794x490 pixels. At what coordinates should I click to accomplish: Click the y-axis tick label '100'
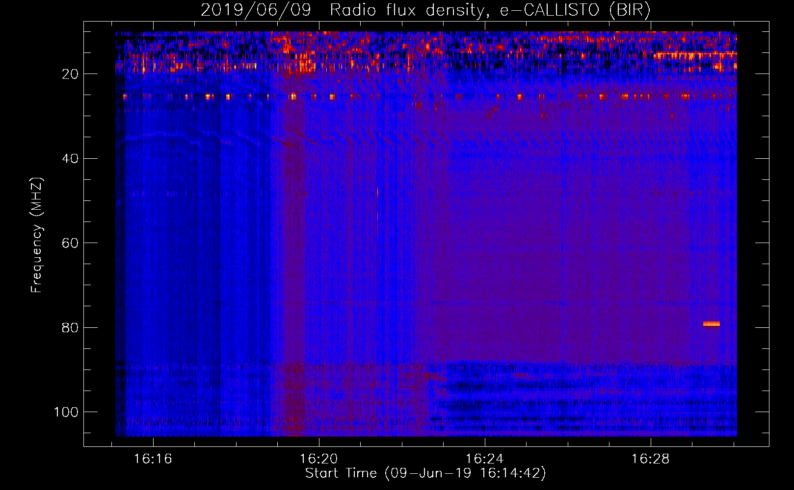[x=66, y=412]
